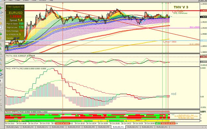Click the 61.8 Fibonacci level label
The width and height of the screenshot is (207, 129).
click(x=194, y=44)
